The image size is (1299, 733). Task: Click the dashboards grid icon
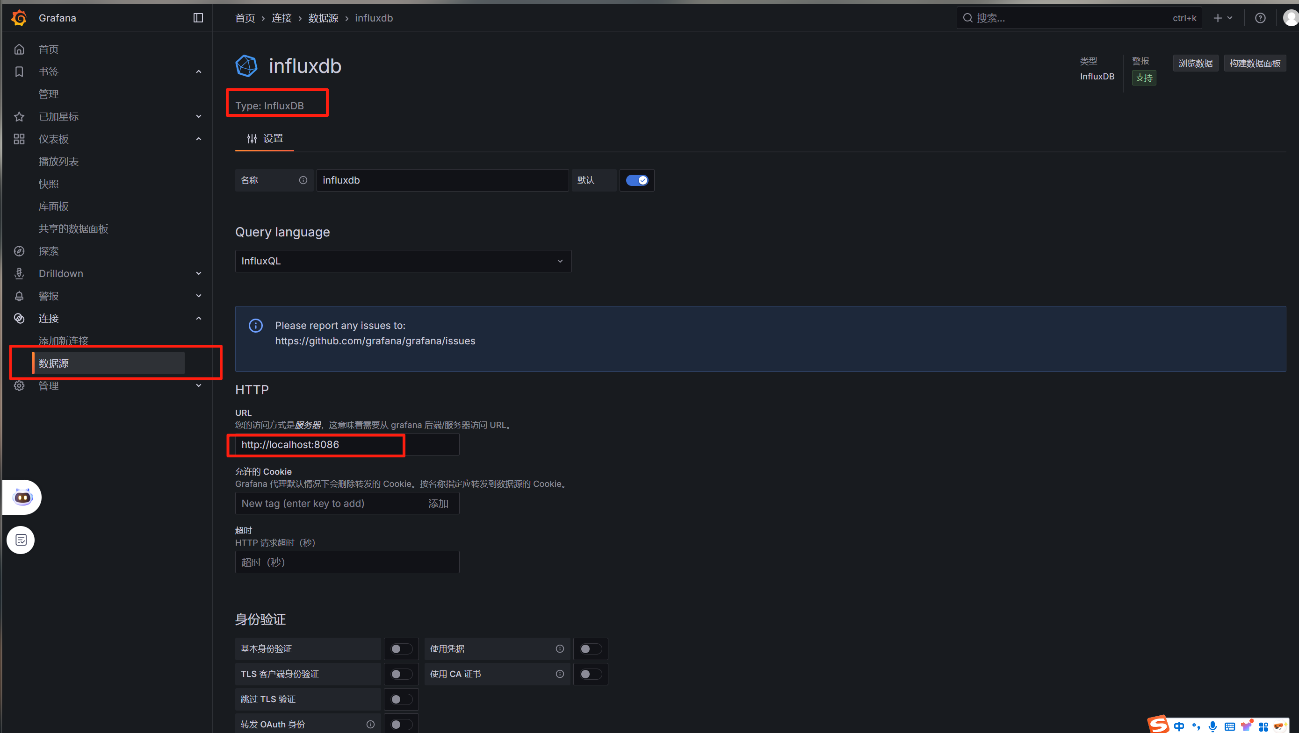pos(19,139)
